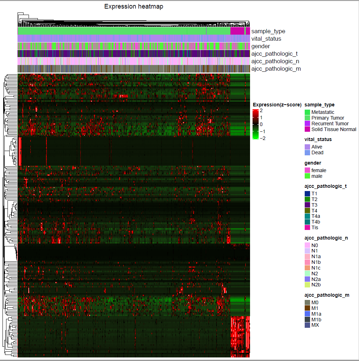Click the ajcc_pathologic_m row label
Image resolution: width=359 pixels, height=361 pixels.
(276, 69)
